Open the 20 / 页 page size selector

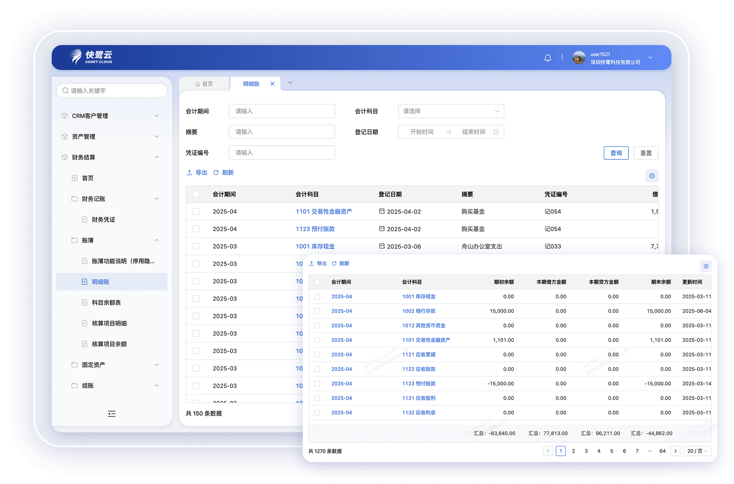697,451
